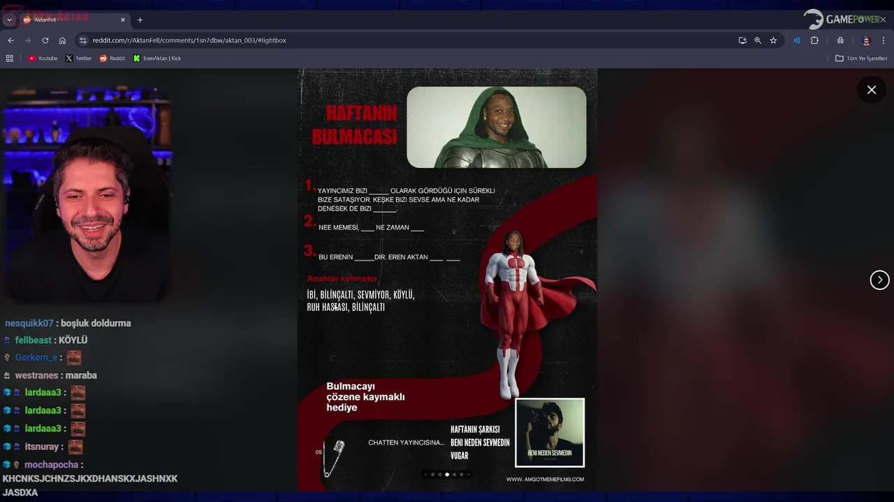Open the apps grid shortcut
This screenshot has width=894, height=502.
[10, 59]
